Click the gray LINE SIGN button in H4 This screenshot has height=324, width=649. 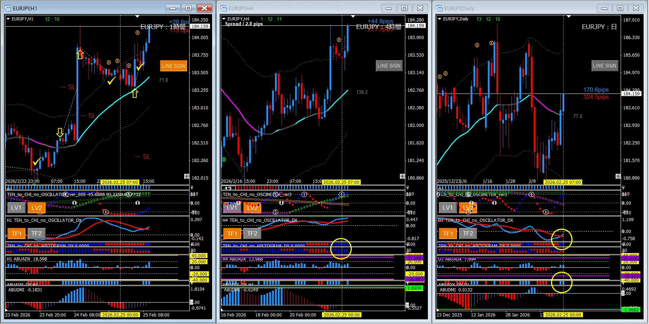389,66
